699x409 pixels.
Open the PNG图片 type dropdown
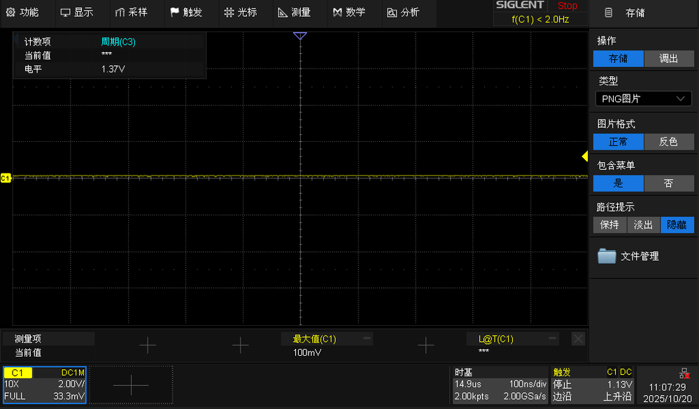tap(643, 99)
